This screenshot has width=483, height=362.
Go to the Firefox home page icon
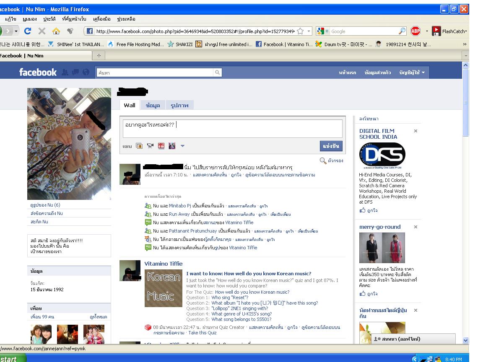[x=56, y=31]
